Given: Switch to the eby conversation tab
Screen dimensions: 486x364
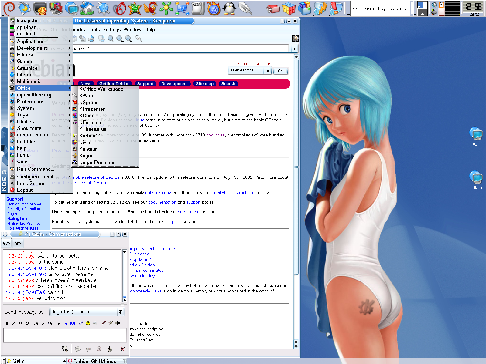Looking at the screenshot, I should (x=6, y=243).
